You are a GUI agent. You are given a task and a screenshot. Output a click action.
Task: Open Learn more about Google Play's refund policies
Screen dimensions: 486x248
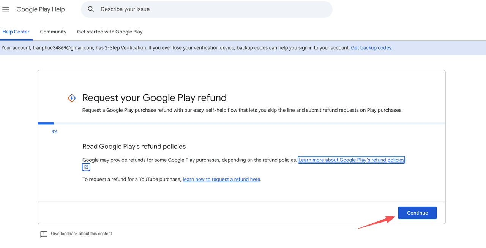click(x=351, y=160)
